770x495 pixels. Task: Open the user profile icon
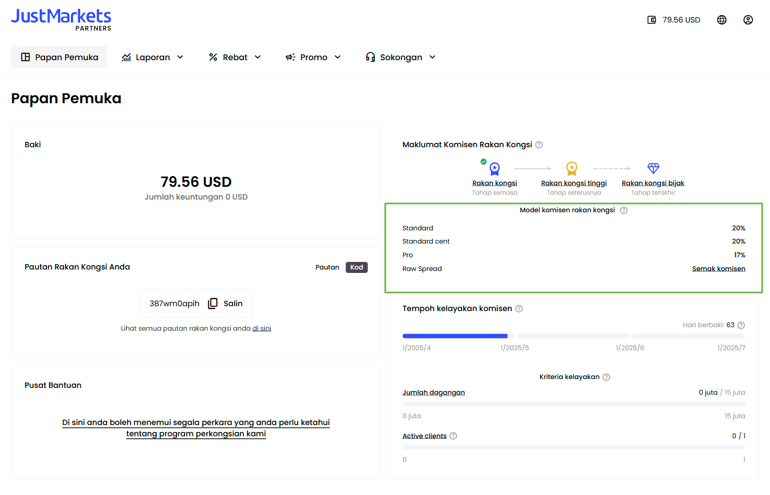[748, 20]
